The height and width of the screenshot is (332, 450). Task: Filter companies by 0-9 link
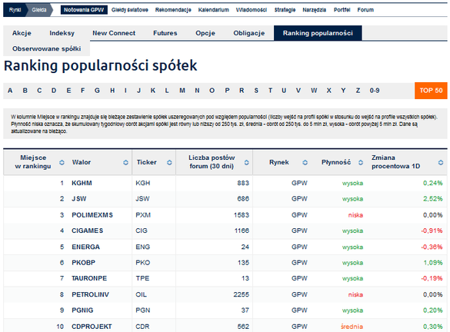pyautogui.click(x=375, y=91)
